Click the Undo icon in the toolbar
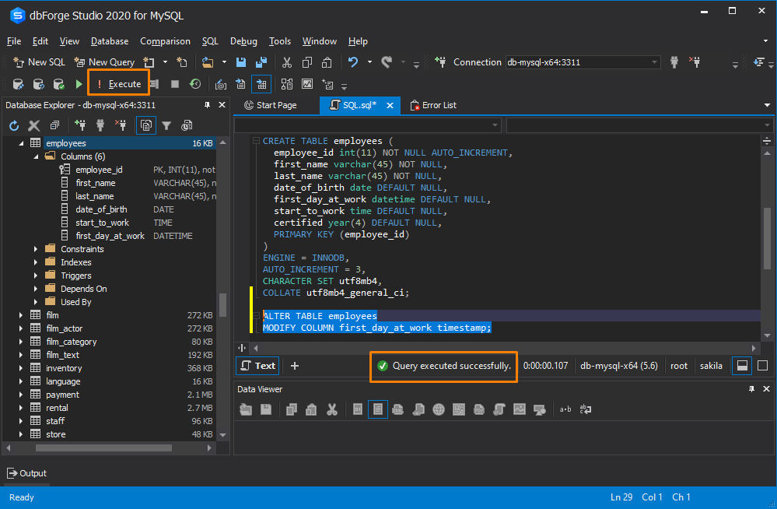 tap(354, 61)
